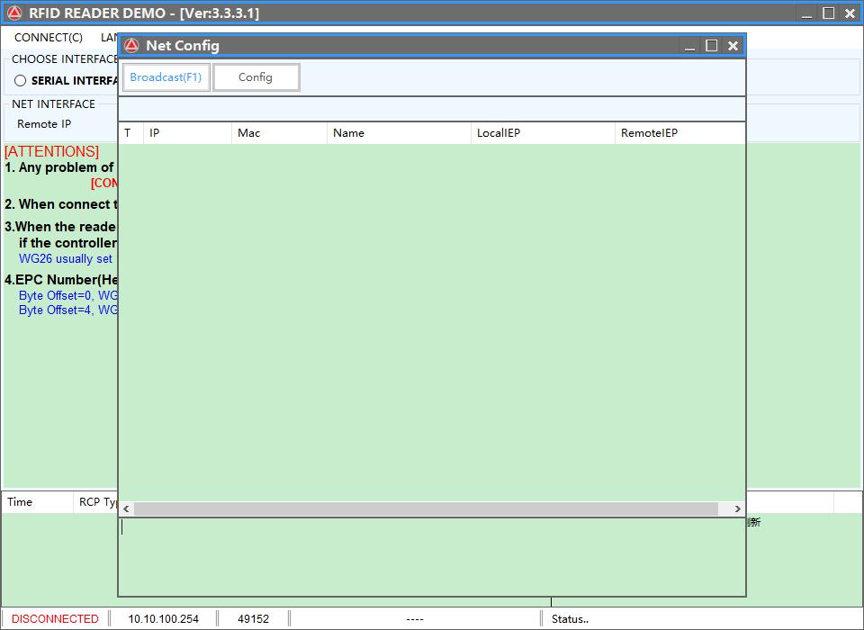
Task: Click the Config button
Action: [256, 77]
